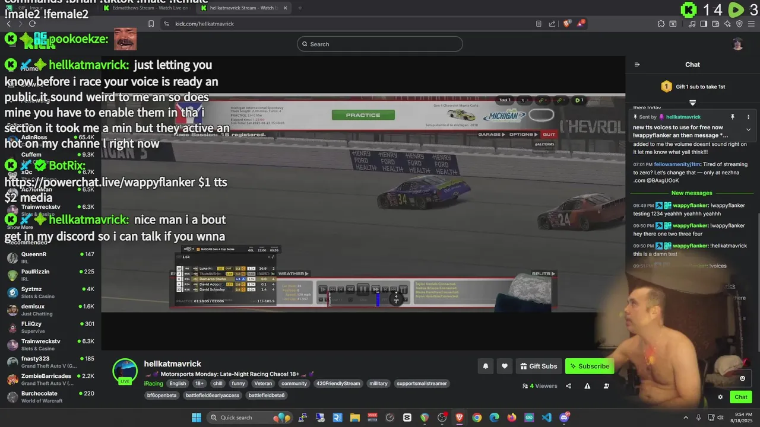Send message with the green Chat button
This screenshot has width=760, height=427.
click(741, 397)
